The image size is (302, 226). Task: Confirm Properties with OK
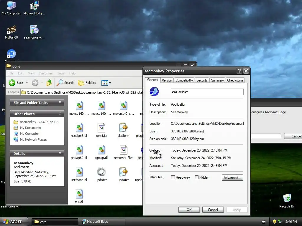pyautogui.click(x=189, y=210)
